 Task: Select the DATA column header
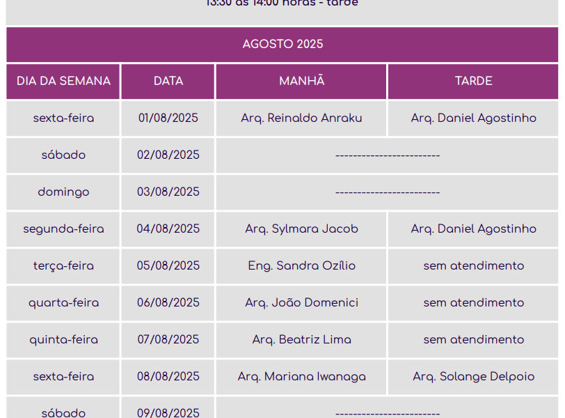click(x=168, y=82)
